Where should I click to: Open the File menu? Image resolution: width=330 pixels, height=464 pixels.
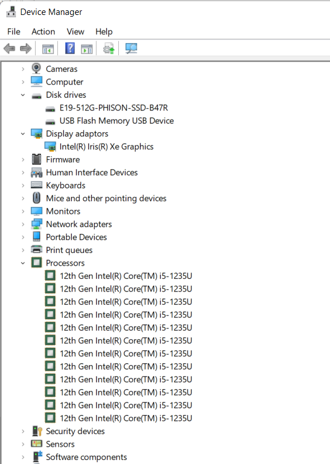[x=14, y=32]
